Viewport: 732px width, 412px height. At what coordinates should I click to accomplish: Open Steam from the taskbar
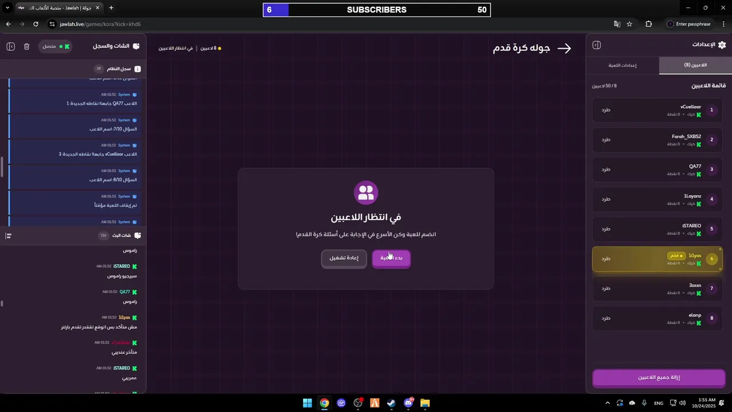click(391, 403)
